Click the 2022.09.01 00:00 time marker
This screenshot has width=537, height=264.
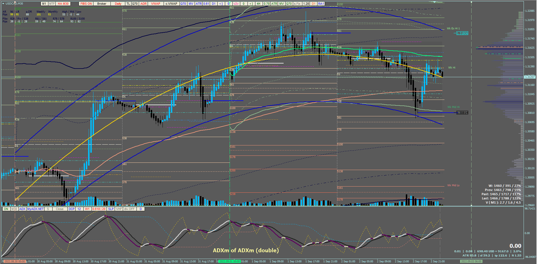pos(230,261)
